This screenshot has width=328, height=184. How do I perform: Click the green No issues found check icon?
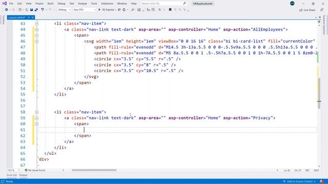tap(26, 170)
